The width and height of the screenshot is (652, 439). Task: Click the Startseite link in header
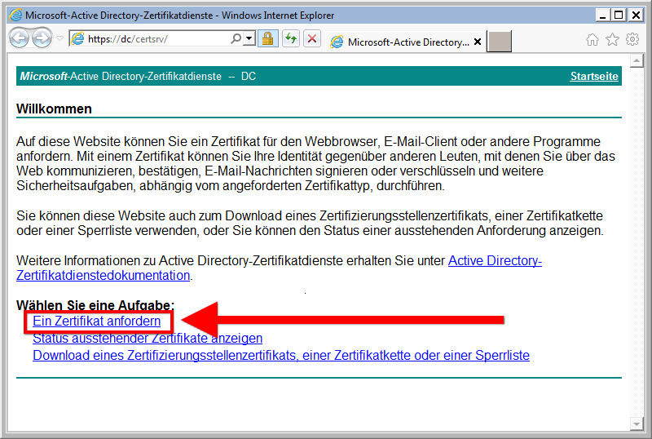594,77
